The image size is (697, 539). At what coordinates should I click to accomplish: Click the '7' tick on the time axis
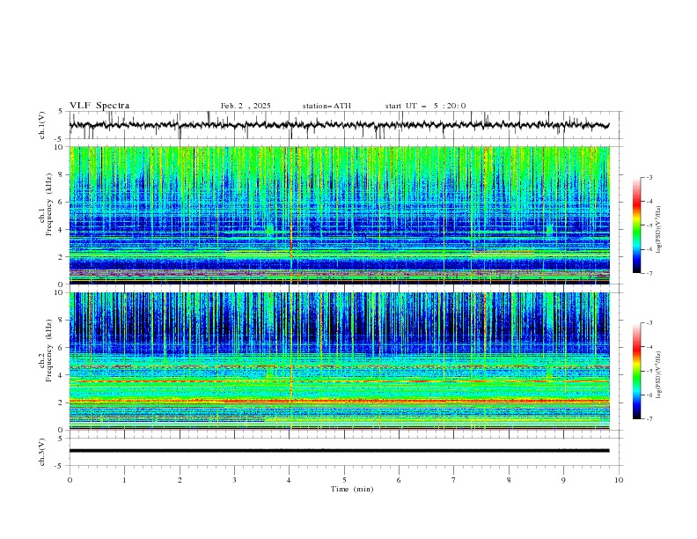454,480
